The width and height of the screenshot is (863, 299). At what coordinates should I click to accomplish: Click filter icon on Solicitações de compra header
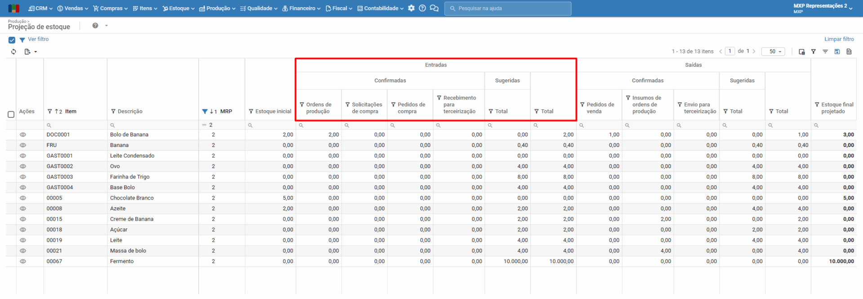coord(347,104)
